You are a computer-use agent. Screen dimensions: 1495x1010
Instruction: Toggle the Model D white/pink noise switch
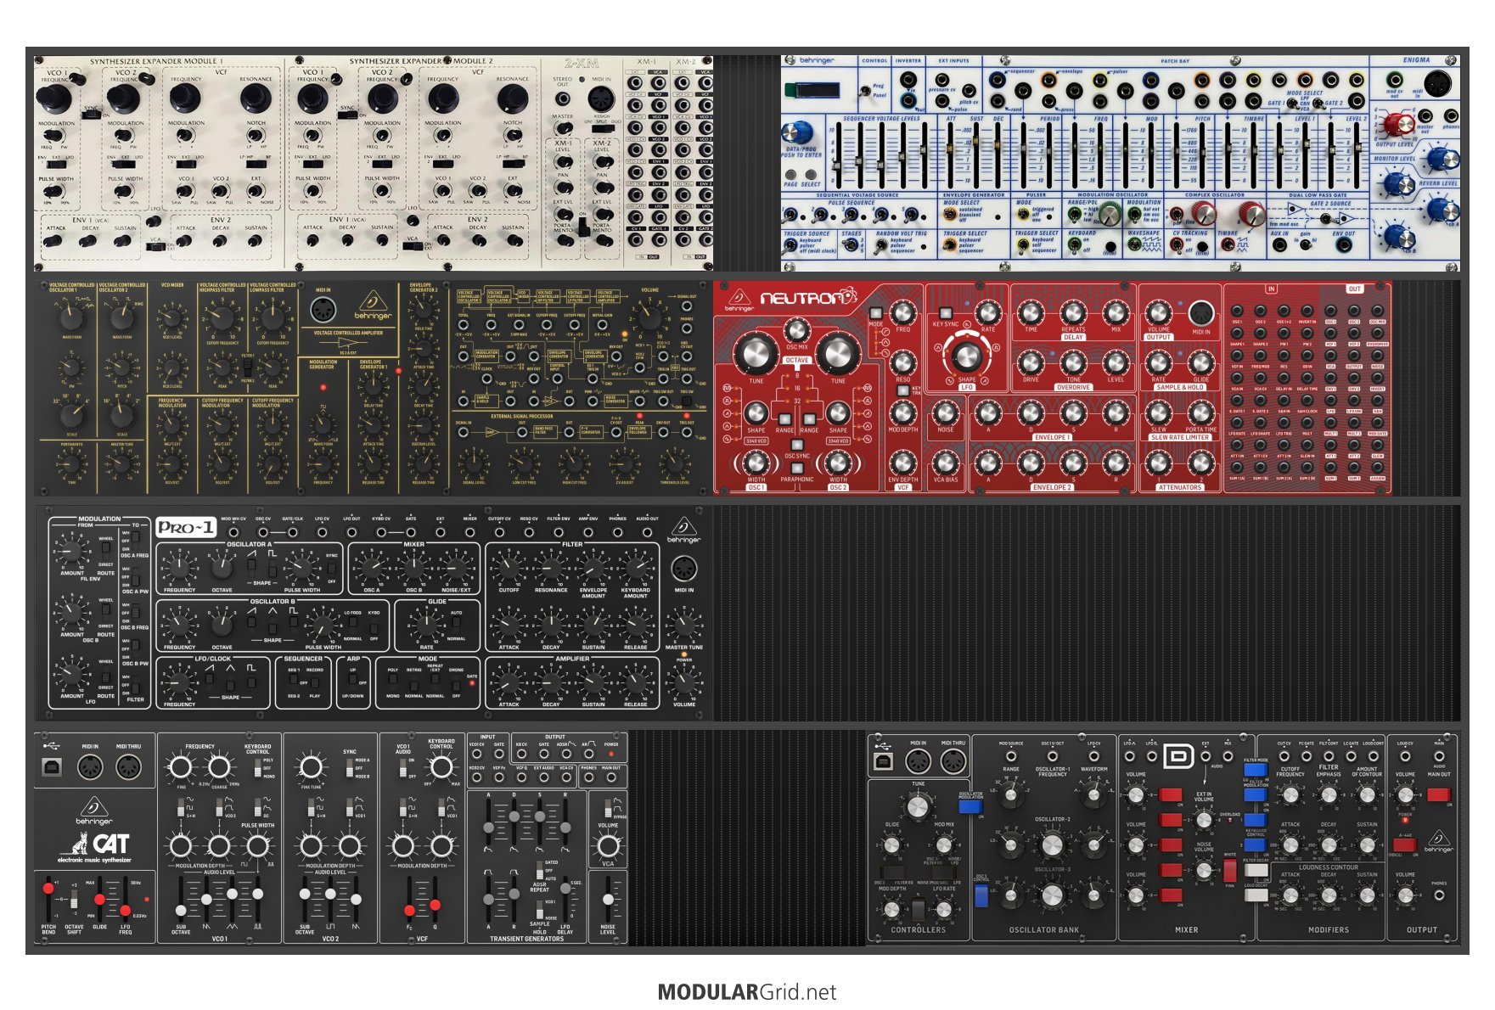tap(1229, 870)
